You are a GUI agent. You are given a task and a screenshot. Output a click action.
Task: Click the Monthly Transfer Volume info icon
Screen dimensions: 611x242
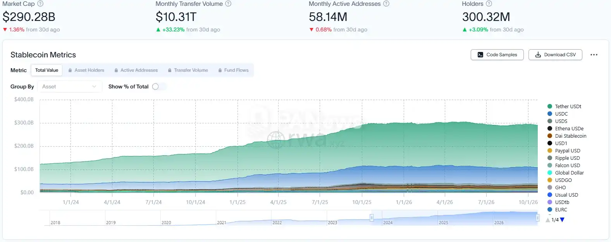tap(228, 3)
